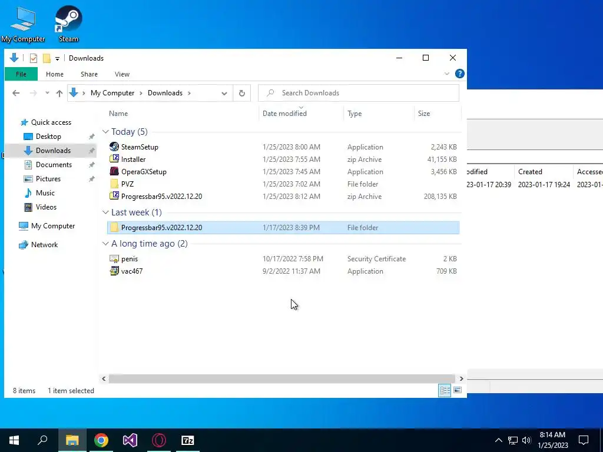This screenshot has height=452, width=603.
Task: Open the SteamSetup application file
Action: pos(139,147)
